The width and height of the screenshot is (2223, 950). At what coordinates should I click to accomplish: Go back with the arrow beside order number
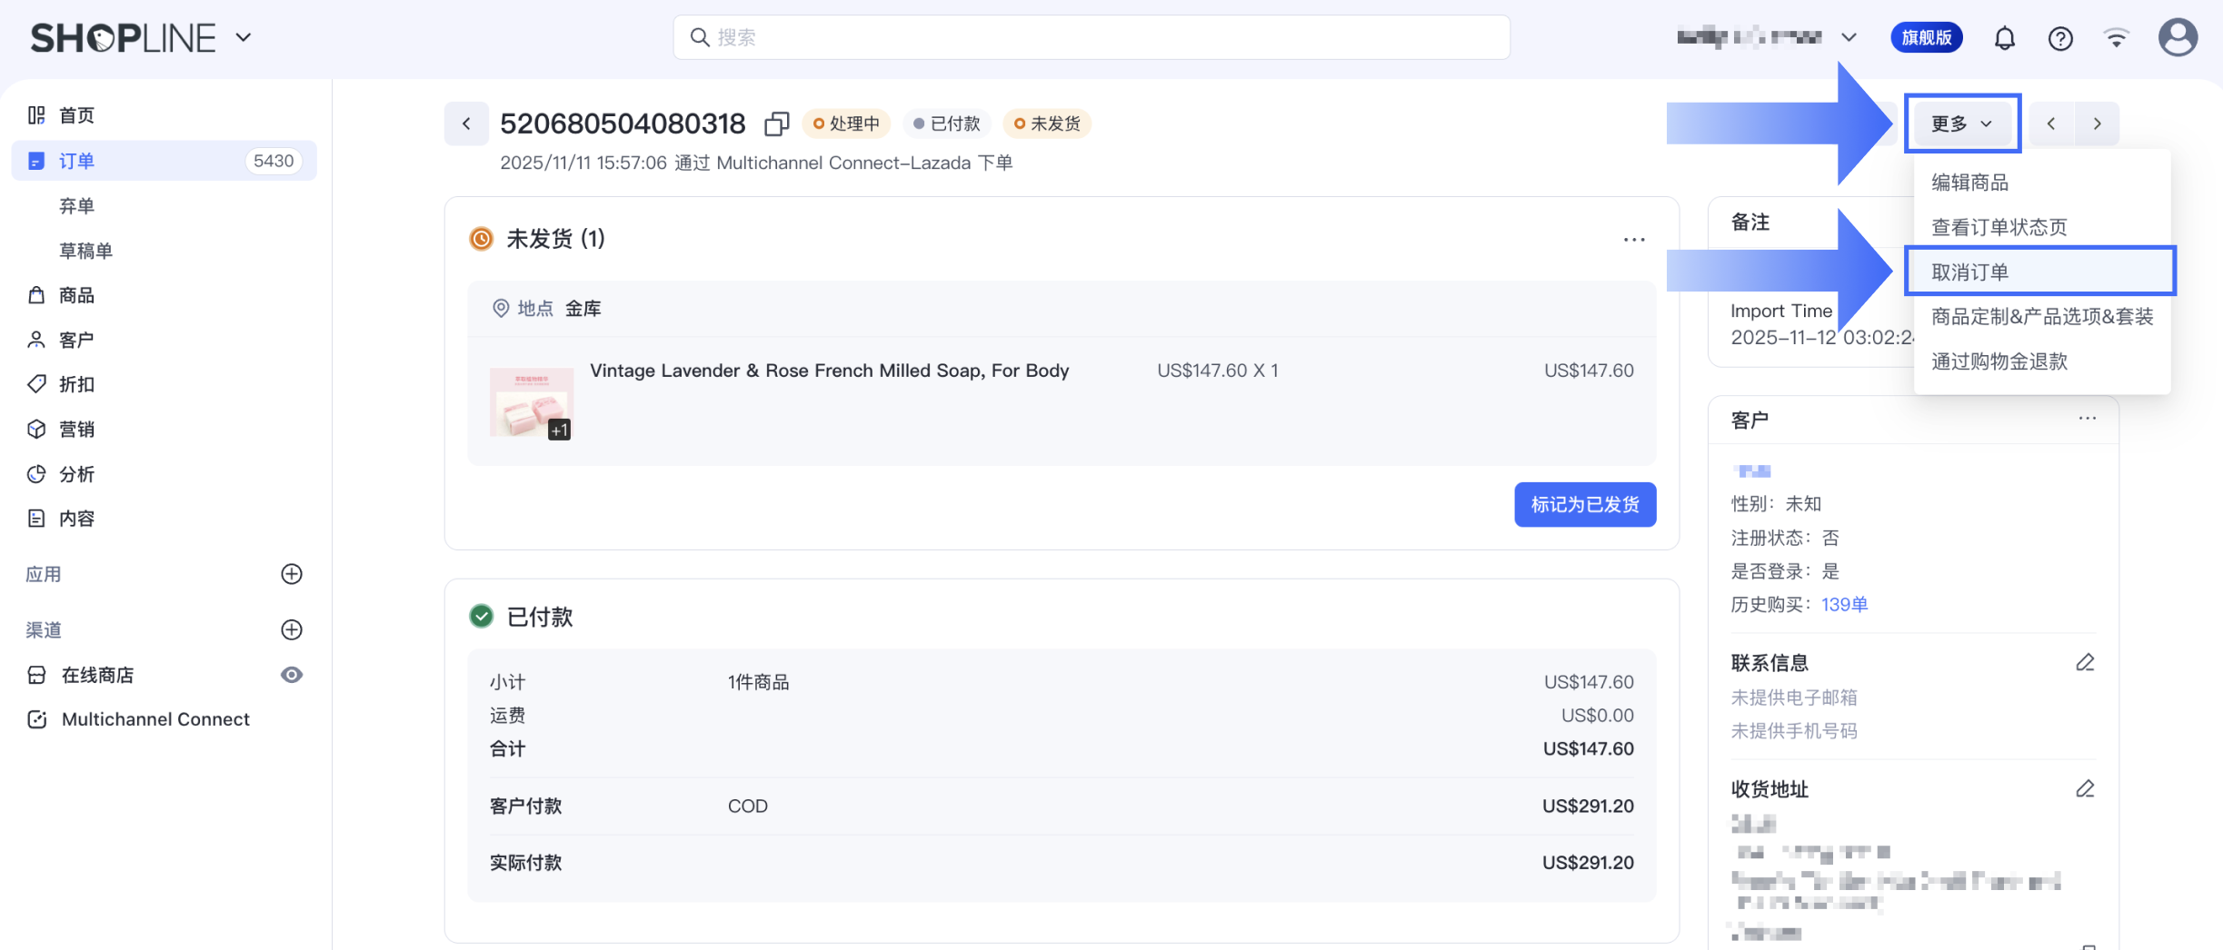(466, 124)
